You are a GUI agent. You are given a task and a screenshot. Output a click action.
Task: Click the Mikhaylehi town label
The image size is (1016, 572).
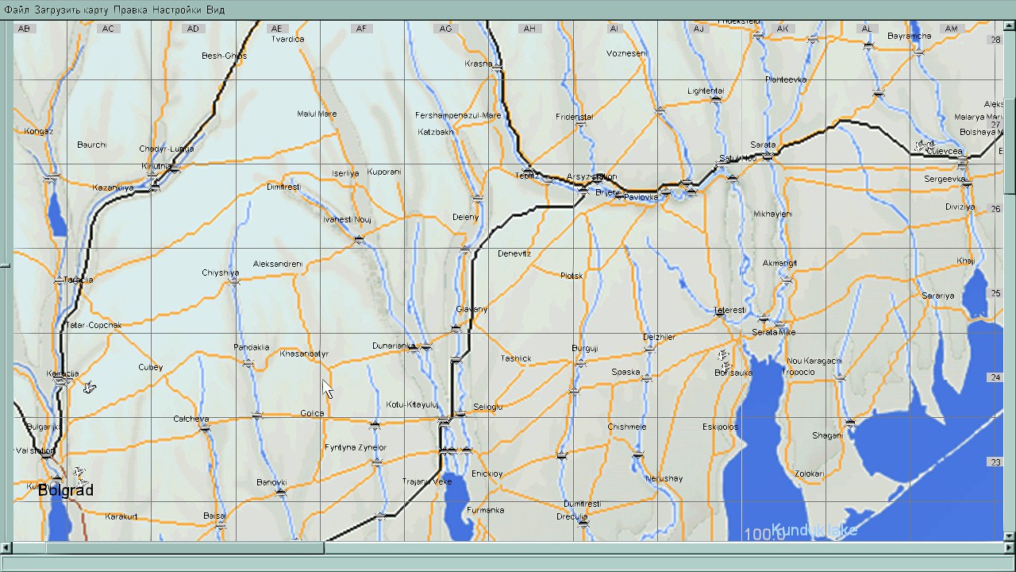pos(773,214)
